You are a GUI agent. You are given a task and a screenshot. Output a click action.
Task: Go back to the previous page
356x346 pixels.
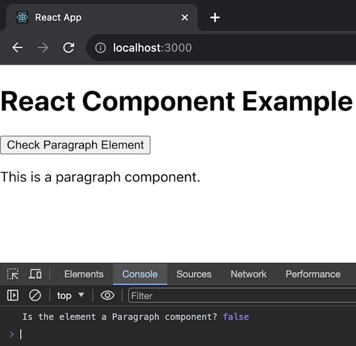click(17, 47)
